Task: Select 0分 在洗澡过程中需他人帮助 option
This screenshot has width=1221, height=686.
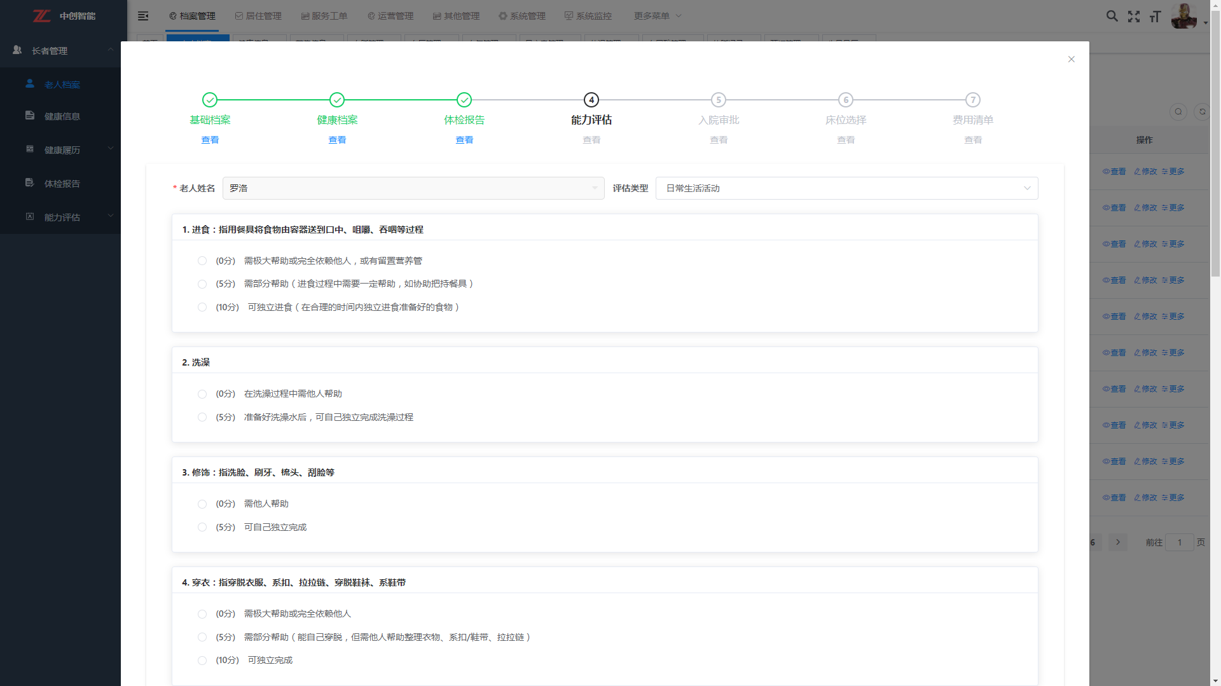Action: 202,394
